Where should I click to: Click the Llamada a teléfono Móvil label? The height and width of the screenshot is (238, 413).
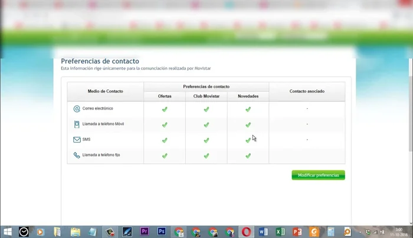(x=103, y=124)
